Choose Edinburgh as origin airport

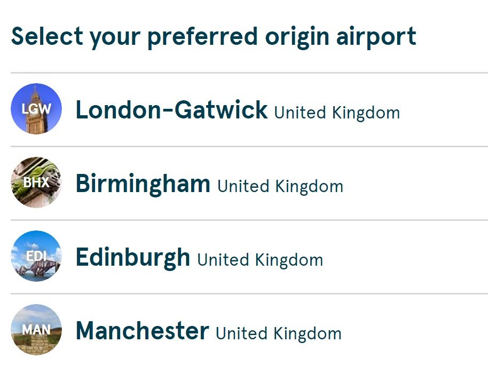[x=249, y=257]
